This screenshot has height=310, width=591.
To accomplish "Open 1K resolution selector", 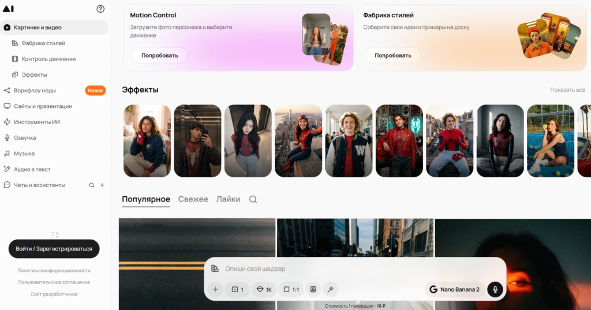I will coord(264,290).
